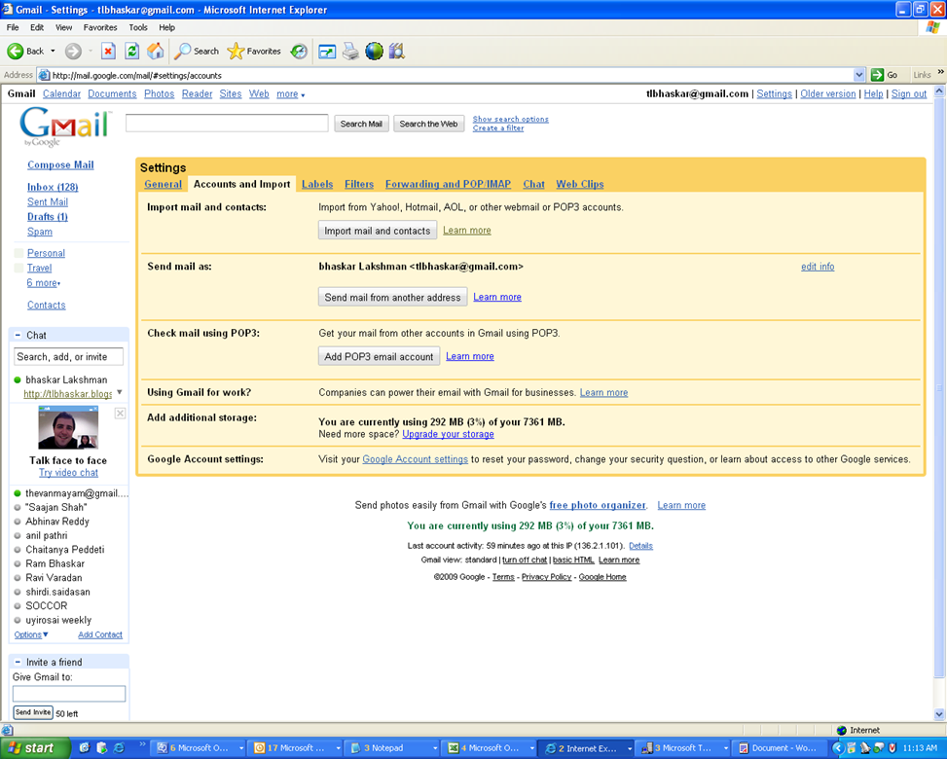Click the Print icon in the toolbar
Screen dimensions: 947x759
point(350,52)
